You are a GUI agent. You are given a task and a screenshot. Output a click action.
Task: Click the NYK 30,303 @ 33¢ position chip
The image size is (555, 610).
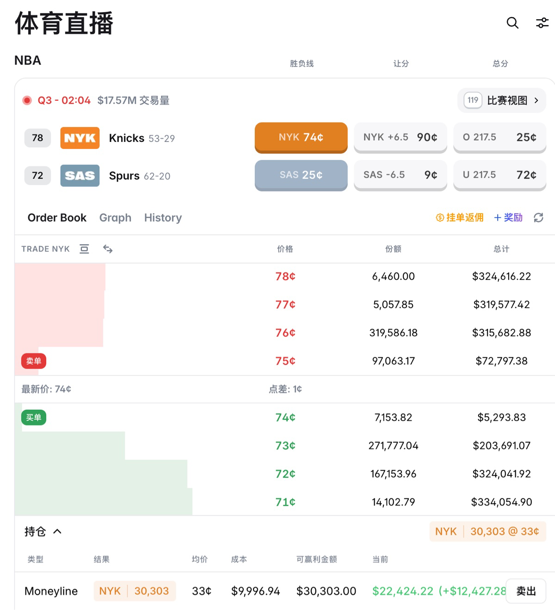click(x=488, y=531)
